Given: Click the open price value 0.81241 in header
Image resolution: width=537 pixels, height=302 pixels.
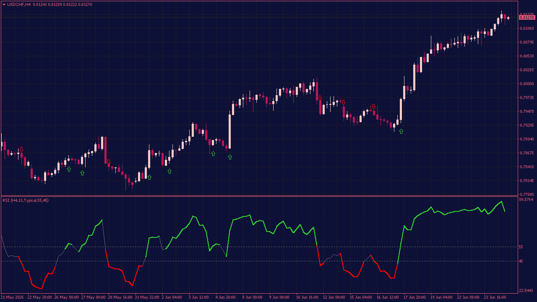Looking at the screenshot, I should (40, 5).
